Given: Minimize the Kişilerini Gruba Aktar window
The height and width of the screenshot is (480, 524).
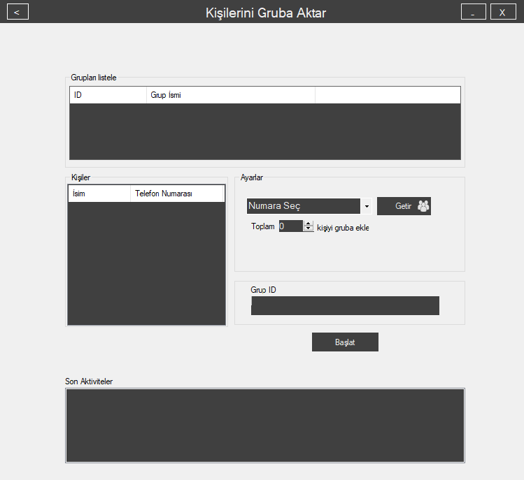Looking at the screenshot, I should (473, 12).
